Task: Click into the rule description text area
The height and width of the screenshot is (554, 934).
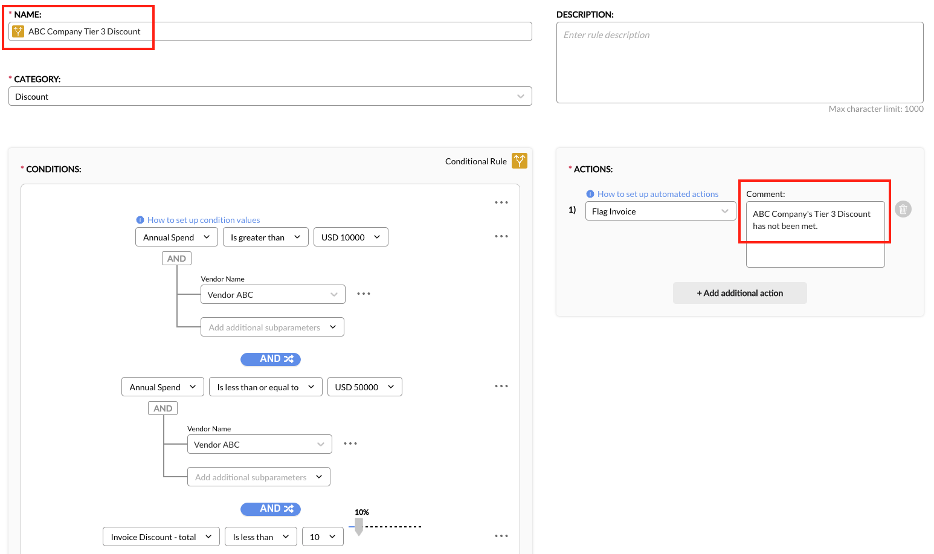Action: coord(739,63)
